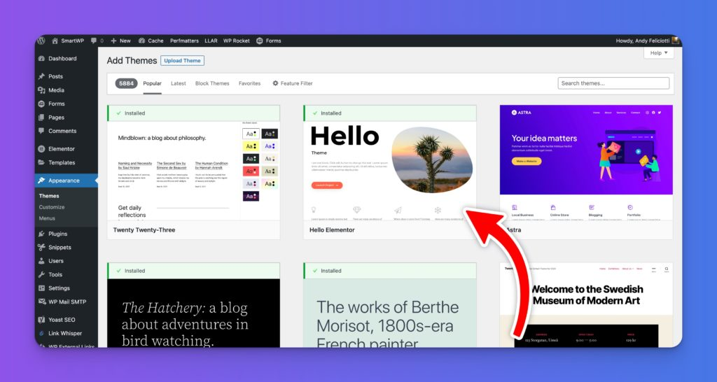717x382 pixels.
Task: Select the Favorites tab
Action: [249, 83]
